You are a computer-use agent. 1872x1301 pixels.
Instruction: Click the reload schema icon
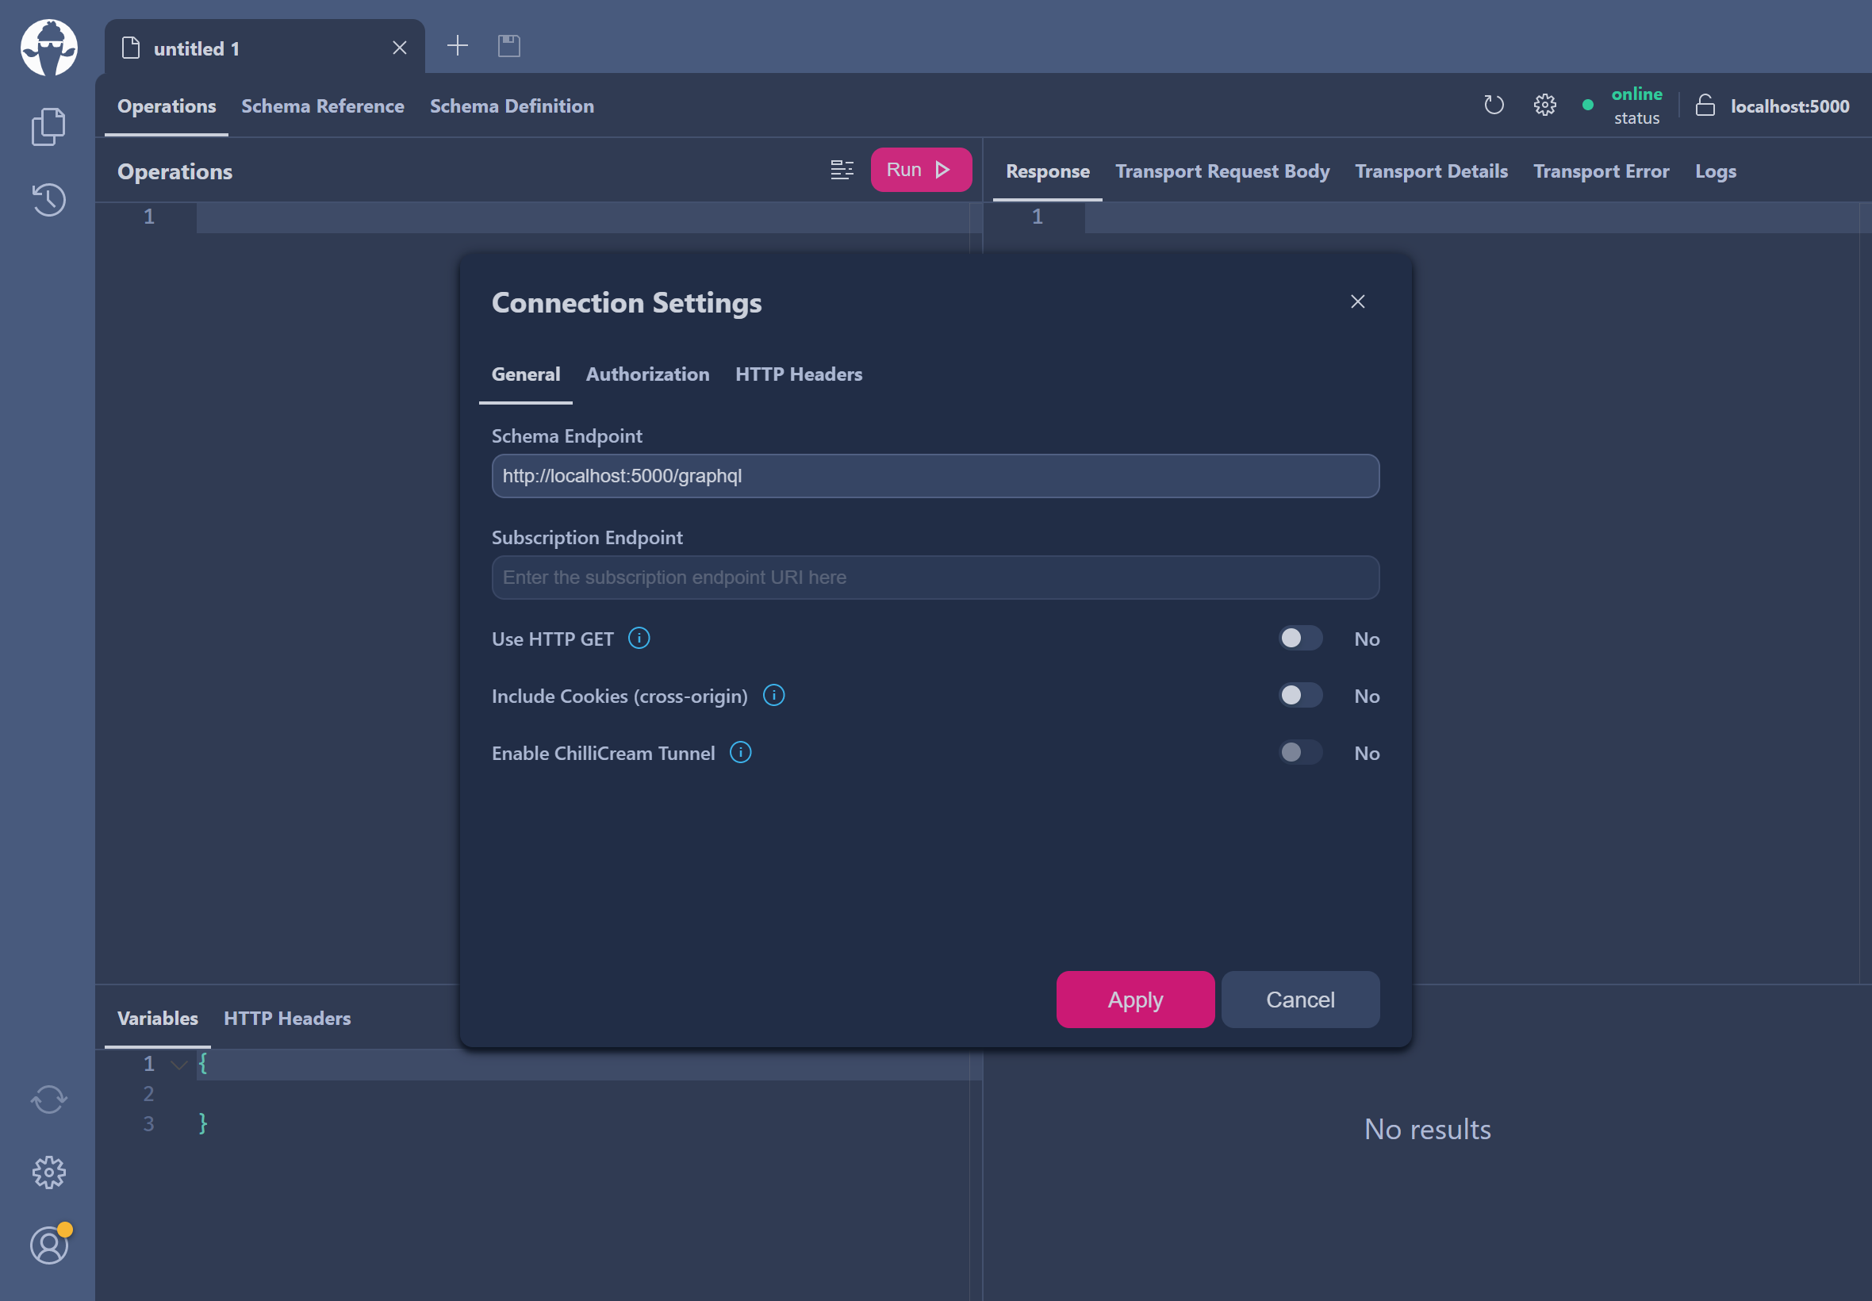tap(1493, 106)
